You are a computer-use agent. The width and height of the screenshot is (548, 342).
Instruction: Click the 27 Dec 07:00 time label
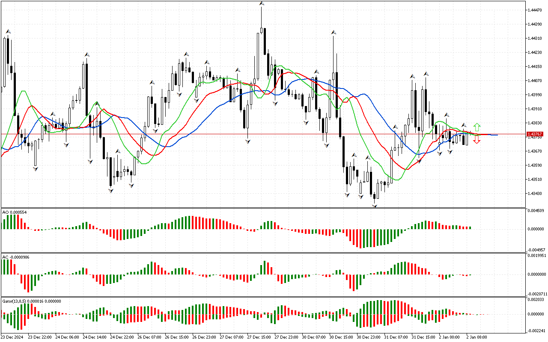pyautogui.click(x=232, y=337)
